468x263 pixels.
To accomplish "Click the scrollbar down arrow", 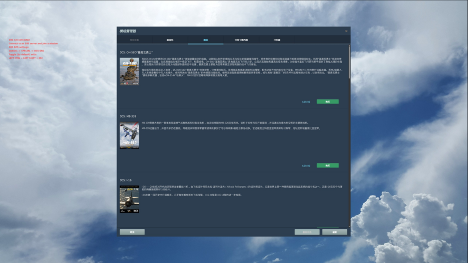I will 349,226.
